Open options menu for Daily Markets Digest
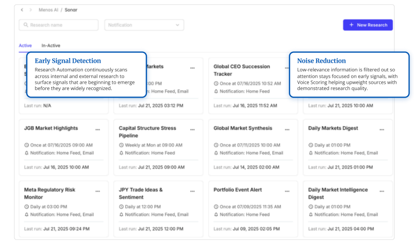414x241 pixels. pyautogui.click(x=382, y=129)
